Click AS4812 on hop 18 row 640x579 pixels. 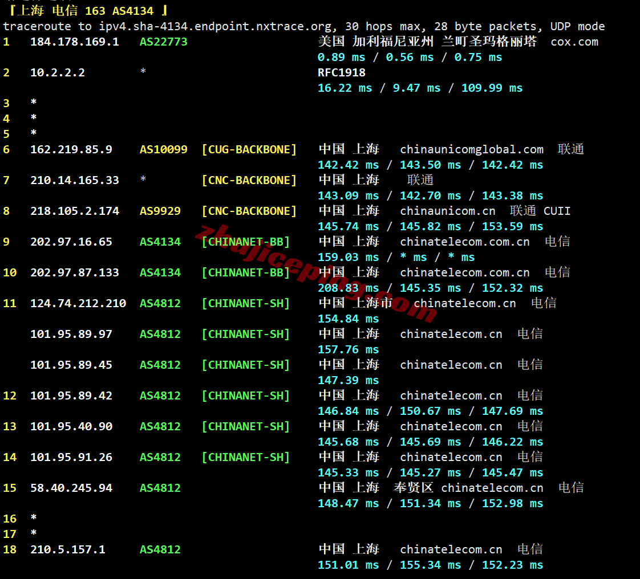(x=160, y=550)
